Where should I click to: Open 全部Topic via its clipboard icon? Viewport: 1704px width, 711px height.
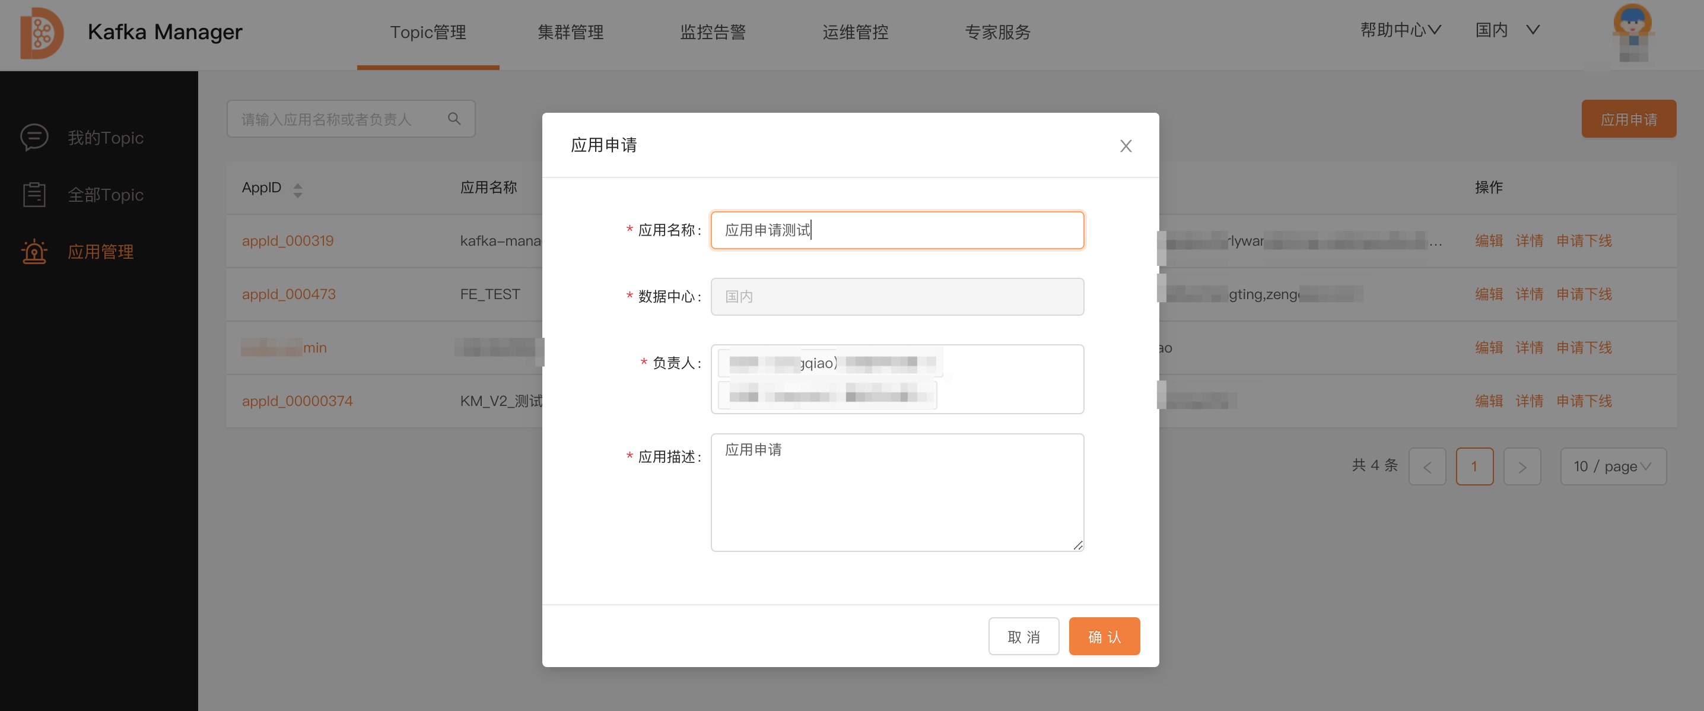coord(34,194)
